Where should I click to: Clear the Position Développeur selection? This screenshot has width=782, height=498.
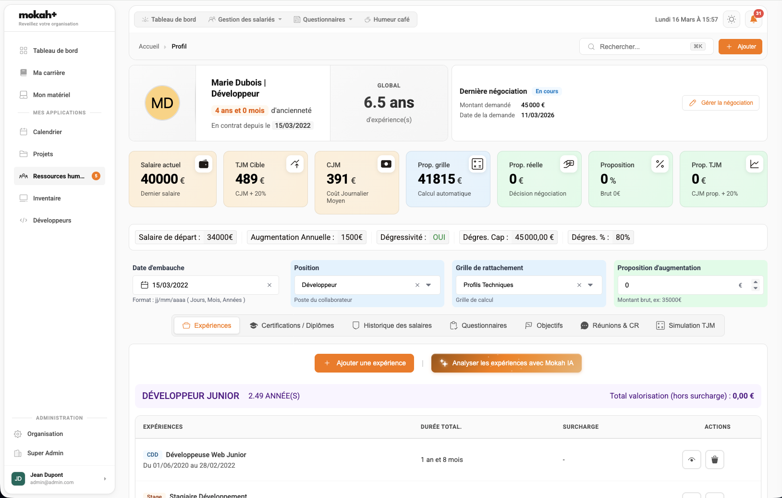(417, 285)
